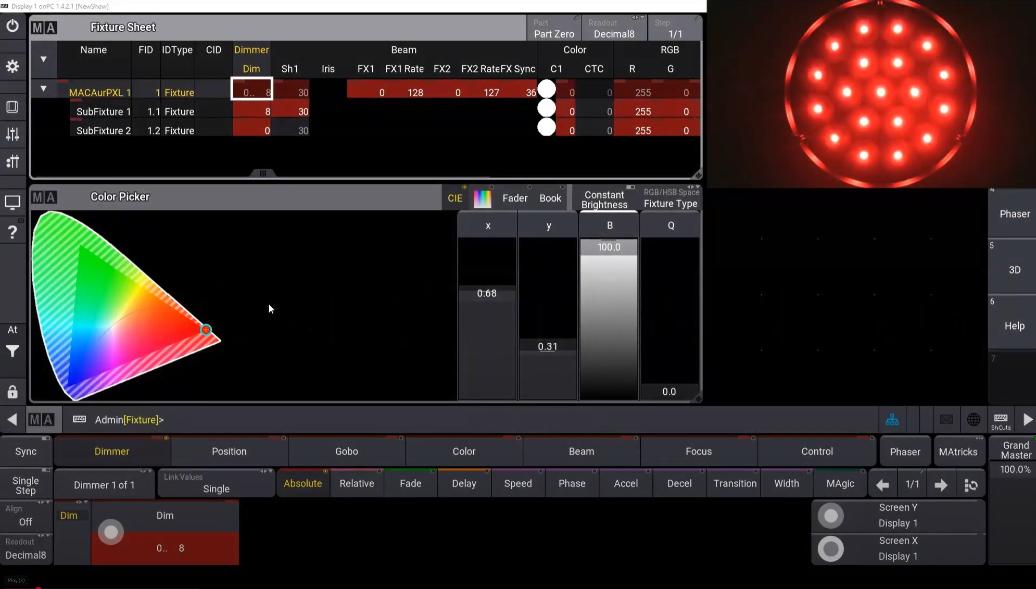Switch Color Picker to the CIE tab

(455, 198)
